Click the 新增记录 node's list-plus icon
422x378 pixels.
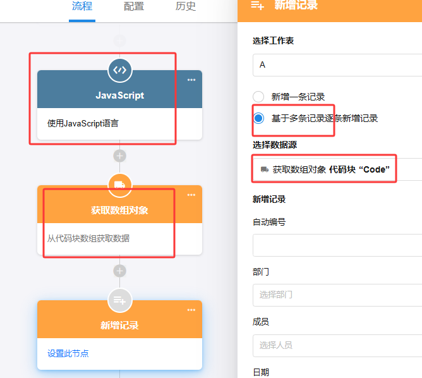coord(120,300)
